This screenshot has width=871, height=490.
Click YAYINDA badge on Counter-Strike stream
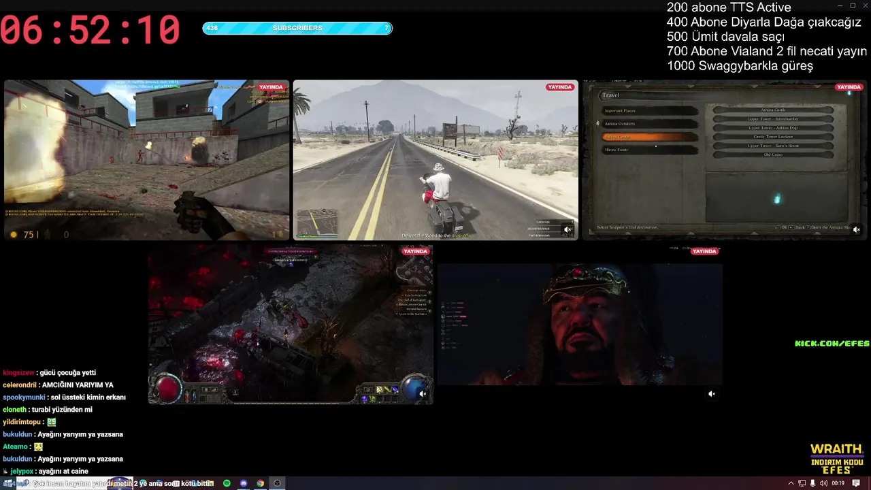pyautogui.click(x=271, y=87)
